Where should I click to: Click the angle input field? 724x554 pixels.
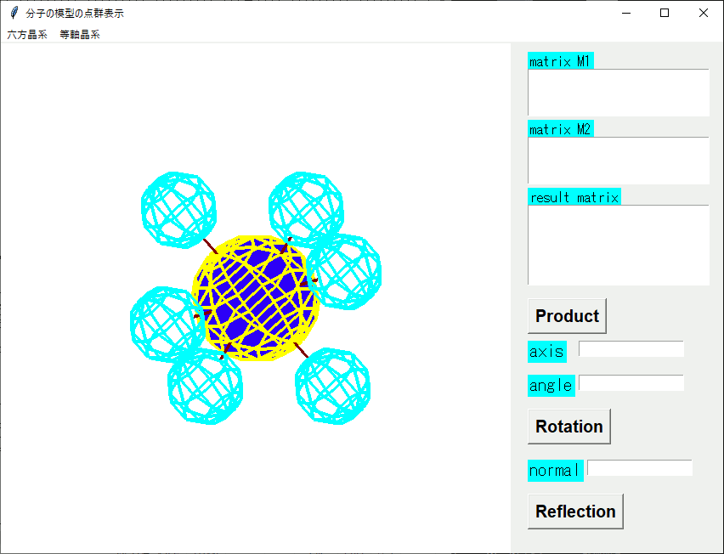click(631, 382)
